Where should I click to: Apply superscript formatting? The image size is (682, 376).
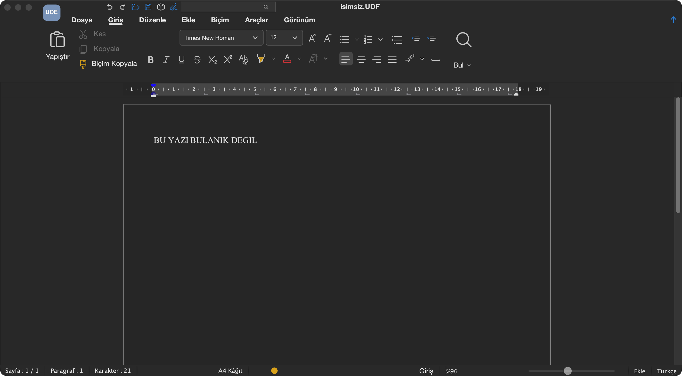point(228,59)
